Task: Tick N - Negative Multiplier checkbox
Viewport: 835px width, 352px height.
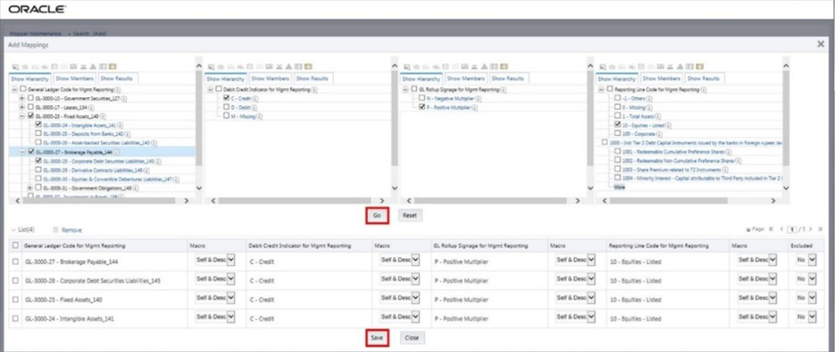Action: click(422, 98)
